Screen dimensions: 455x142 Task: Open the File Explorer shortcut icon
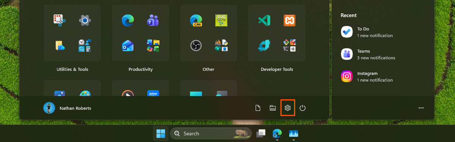click(273, 108)
